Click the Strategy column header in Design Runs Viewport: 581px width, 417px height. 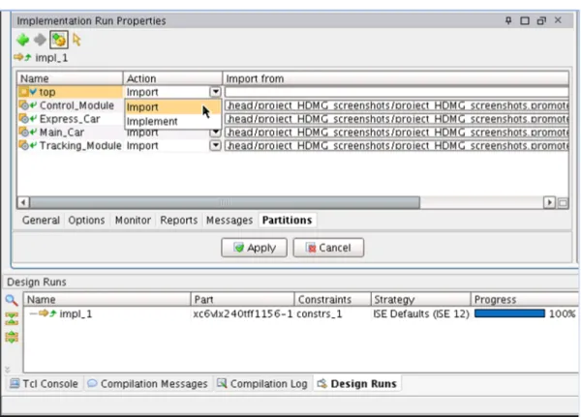pyautogui.click(x=420, y=299)
